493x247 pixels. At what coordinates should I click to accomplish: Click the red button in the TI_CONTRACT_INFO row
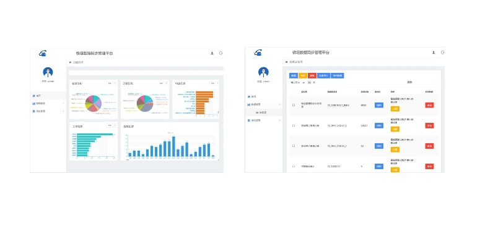click(429, 105)
